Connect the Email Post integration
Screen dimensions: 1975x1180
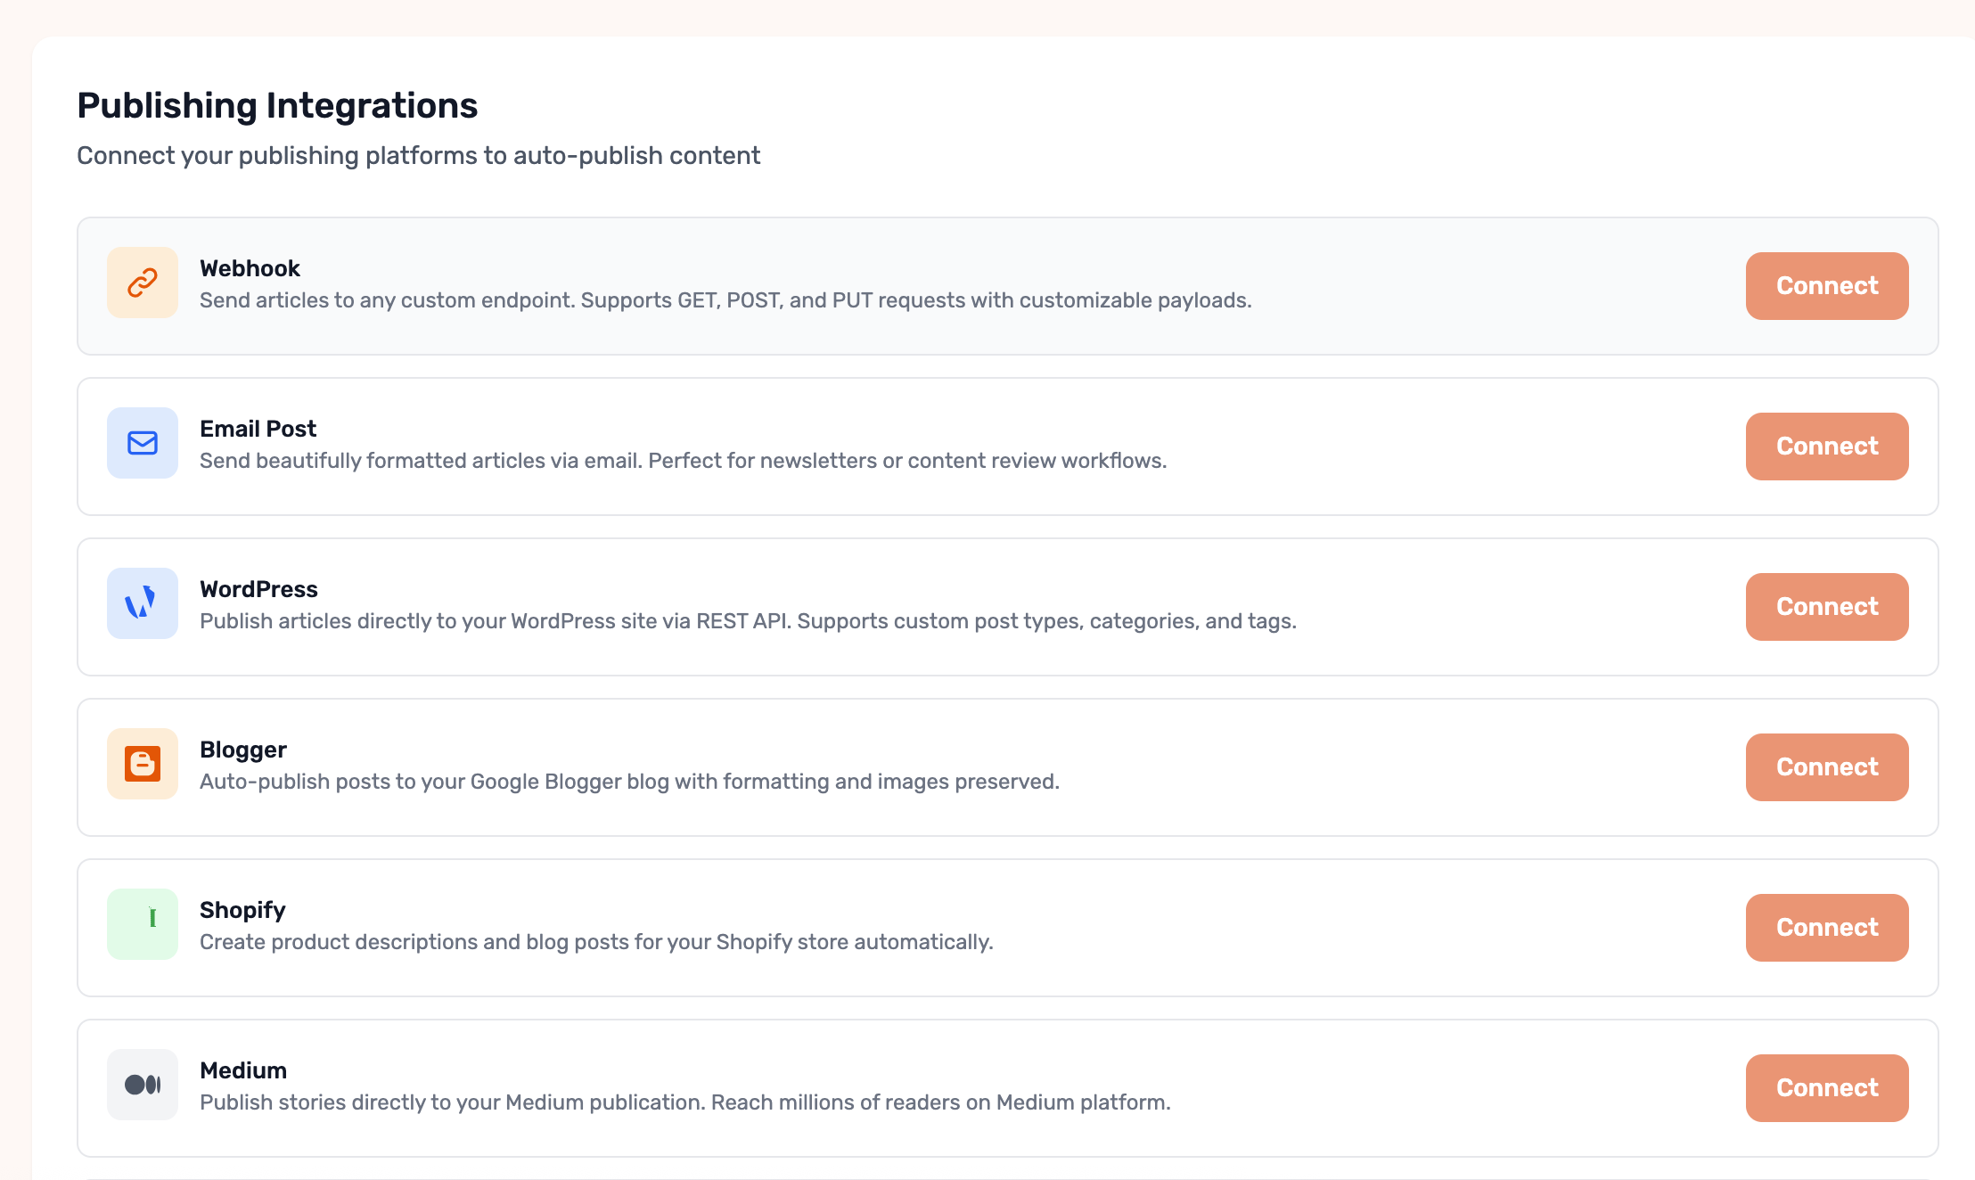point(1827,447)
